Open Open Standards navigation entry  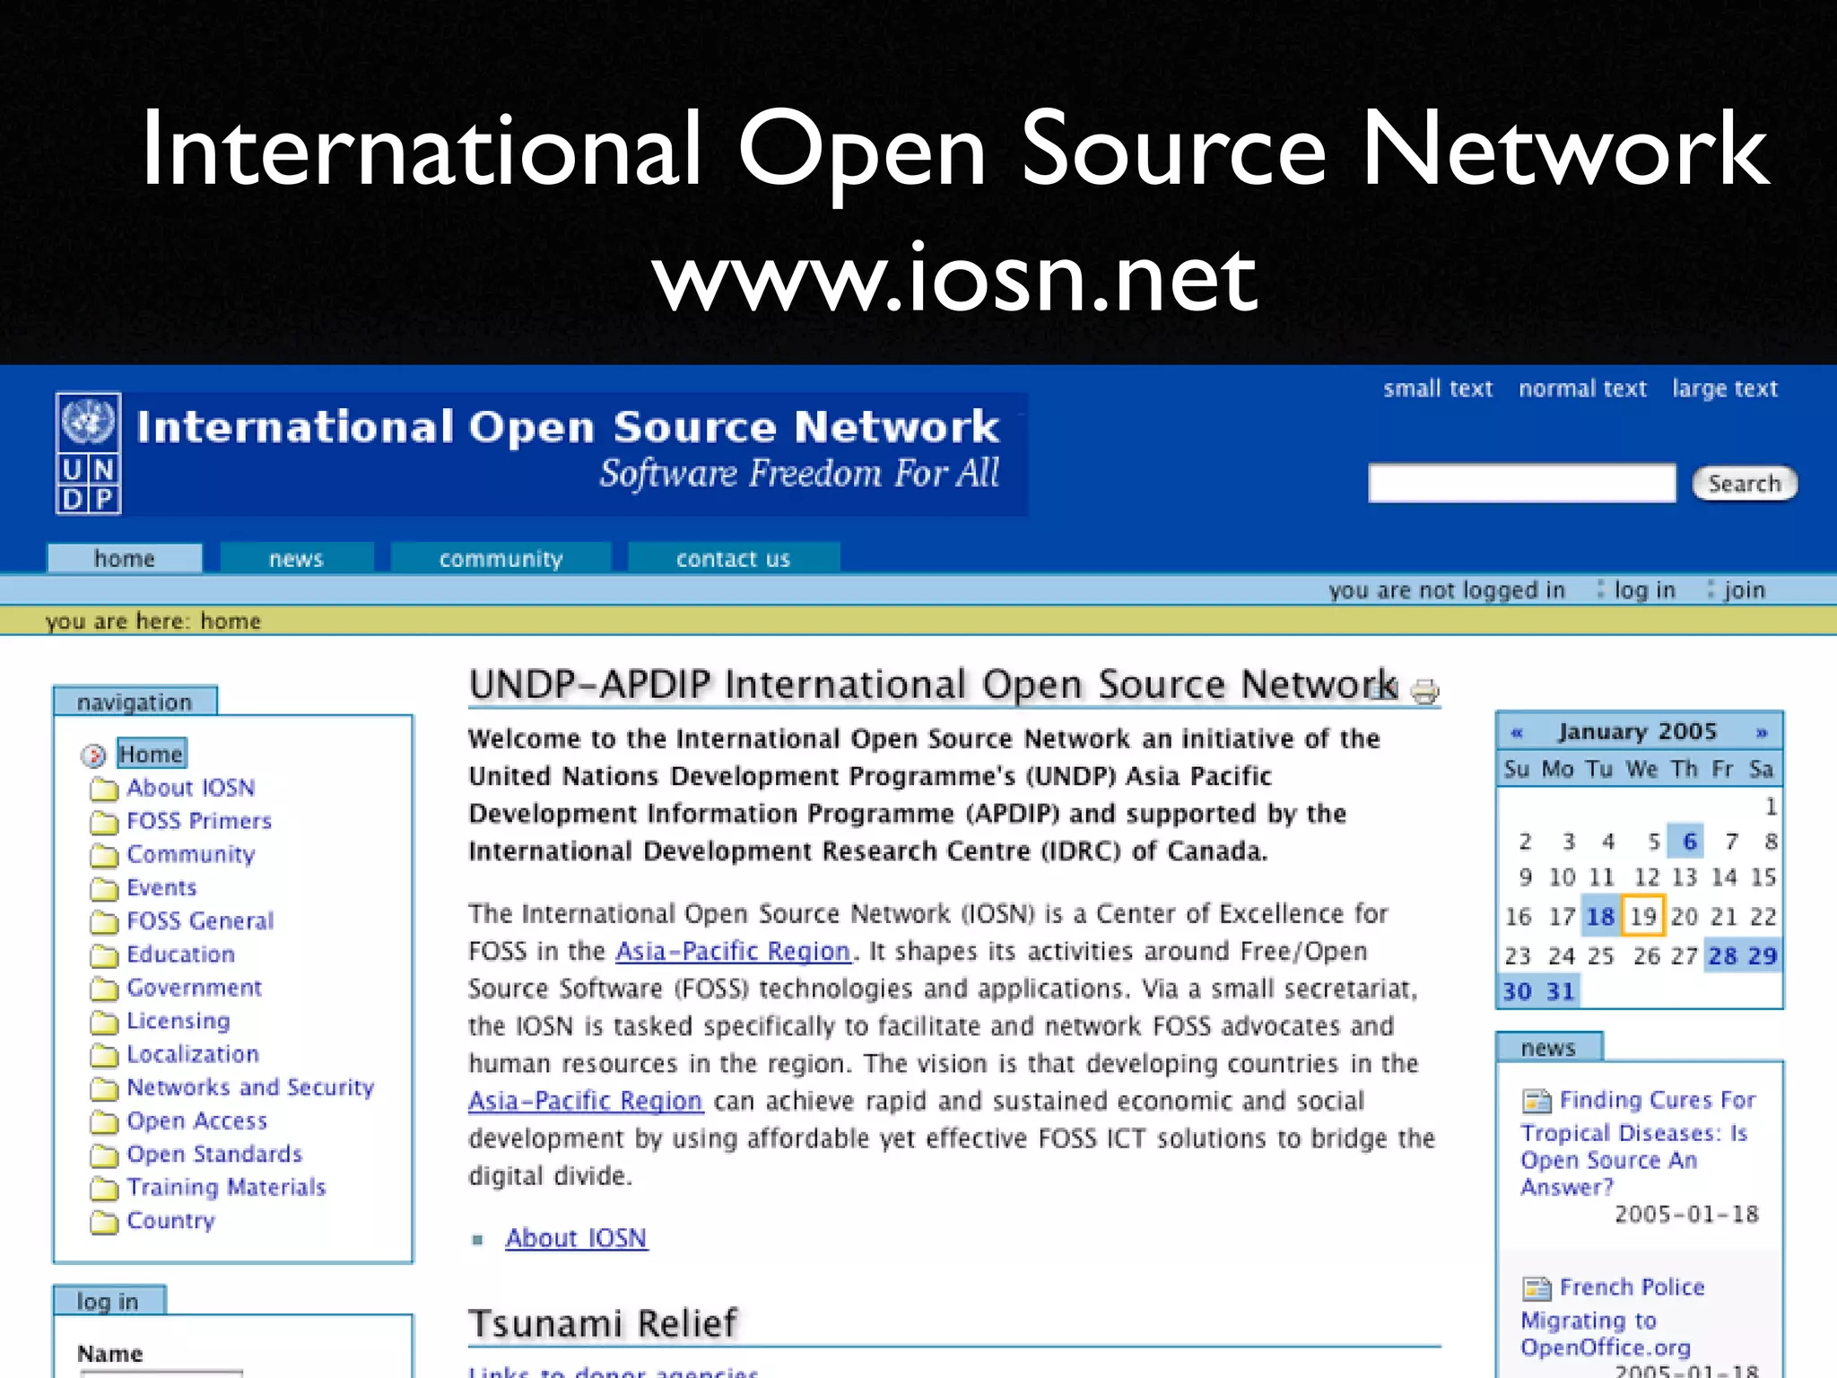214,1154
